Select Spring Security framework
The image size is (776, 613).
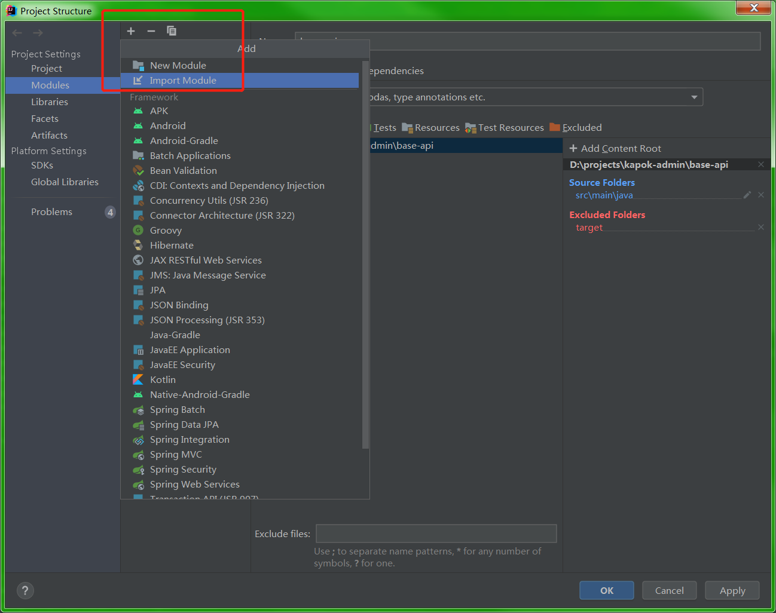coord(241,470)
